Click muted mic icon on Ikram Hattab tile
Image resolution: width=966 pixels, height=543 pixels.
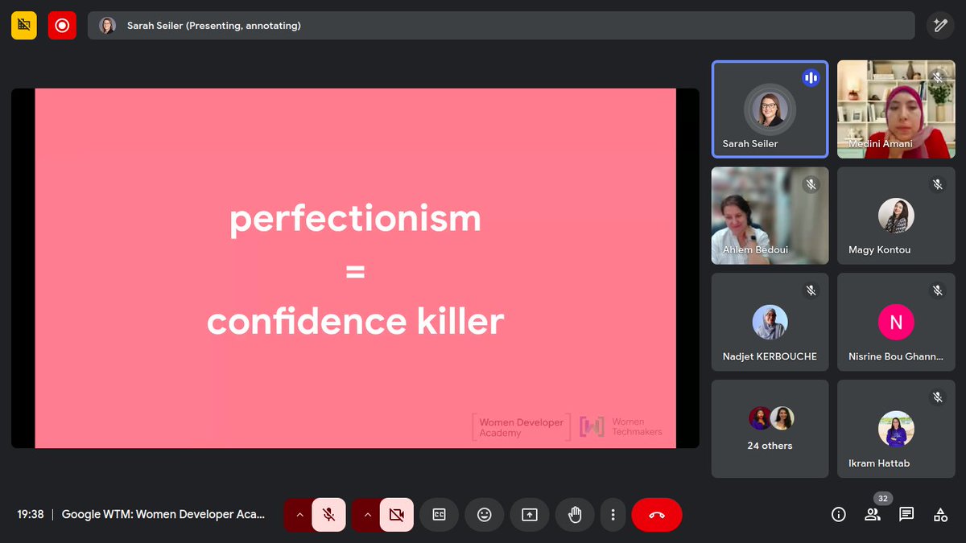click(937, 397)
